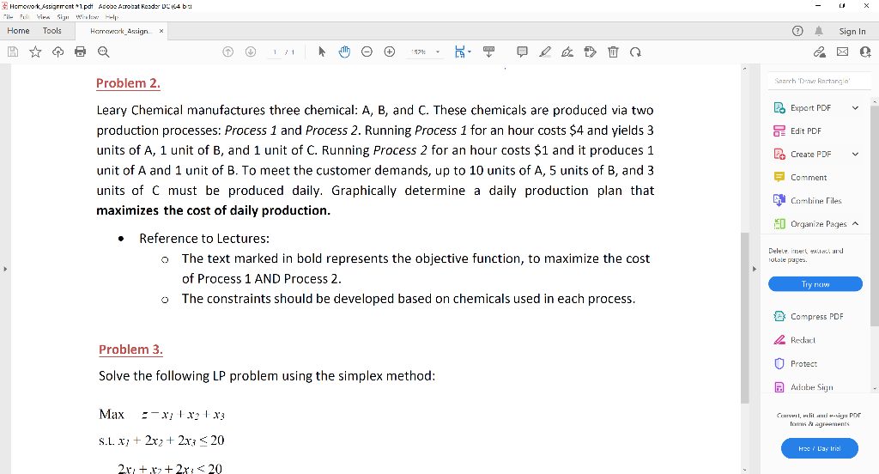Viewport: 879px width, 474px height.
Task: Send file by email envelope icon
Action: [843, 52]
